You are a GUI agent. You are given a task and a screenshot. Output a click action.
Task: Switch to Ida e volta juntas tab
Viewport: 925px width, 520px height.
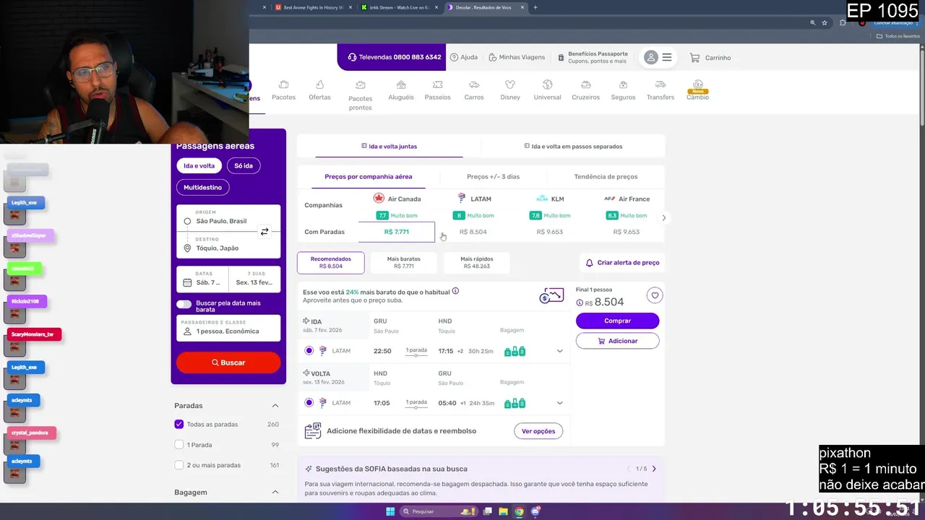click(x=389, y=147)
